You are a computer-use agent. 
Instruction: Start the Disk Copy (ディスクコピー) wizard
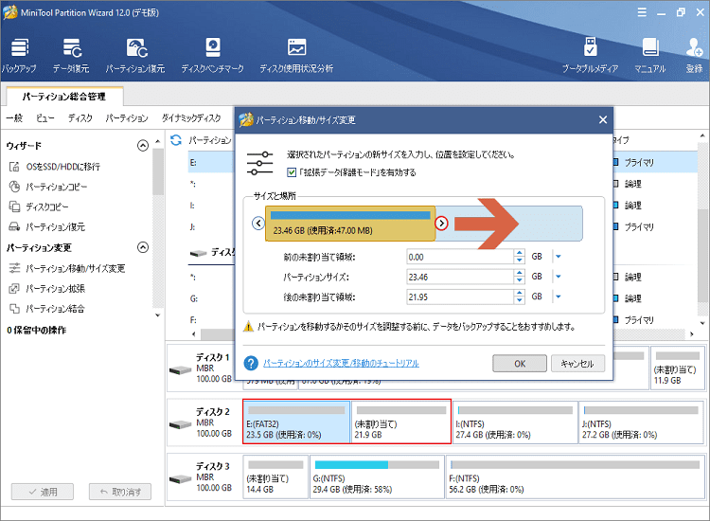(39, 207)
